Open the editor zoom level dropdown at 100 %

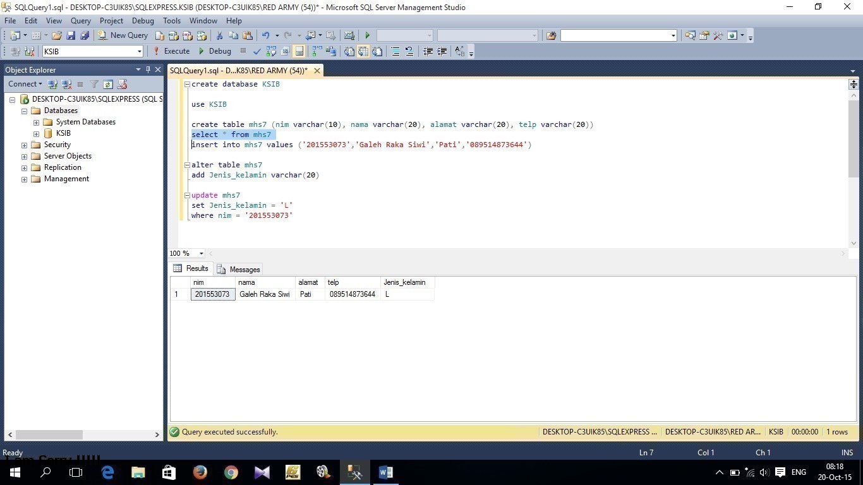point(202,253)
